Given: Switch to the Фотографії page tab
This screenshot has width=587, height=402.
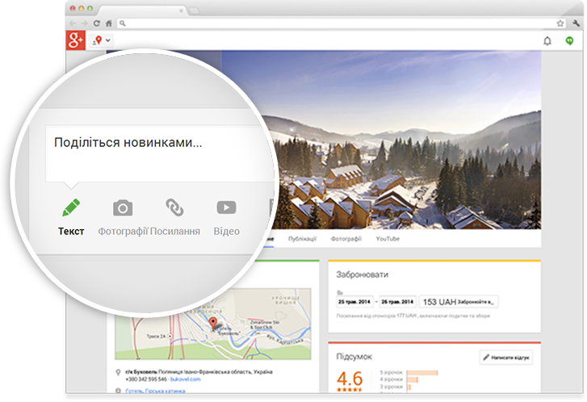Looking at the screenshot, I should tap(346, 238).
